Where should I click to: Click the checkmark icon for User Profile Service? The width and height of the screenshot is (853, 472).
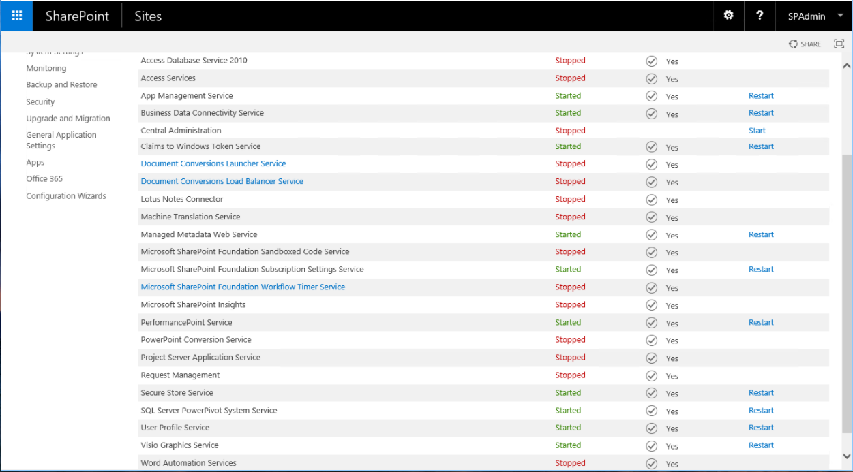[651, 428]
